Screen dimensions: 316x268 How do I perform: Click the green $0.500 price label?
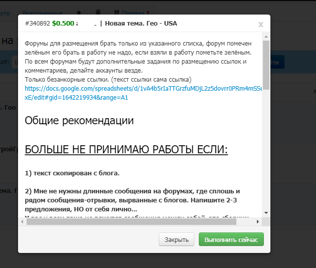[x=63, y=24]
